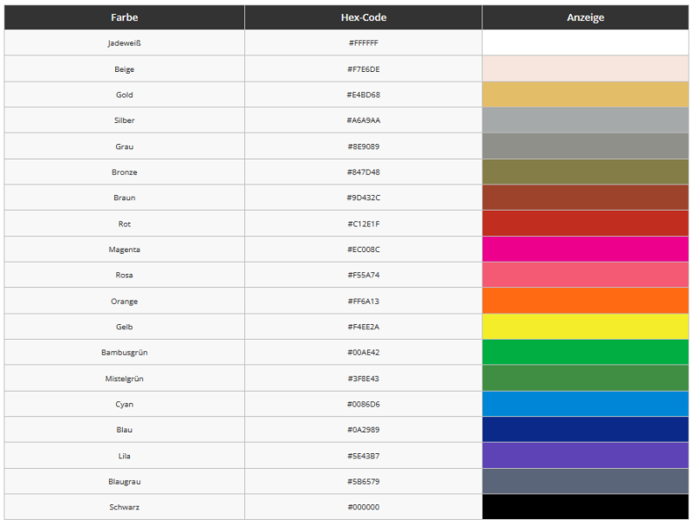Select hex code #E4BD68 cell
The width and height of the screenshot is (693, 526).
pyautogui.click(x=364, y=94)
